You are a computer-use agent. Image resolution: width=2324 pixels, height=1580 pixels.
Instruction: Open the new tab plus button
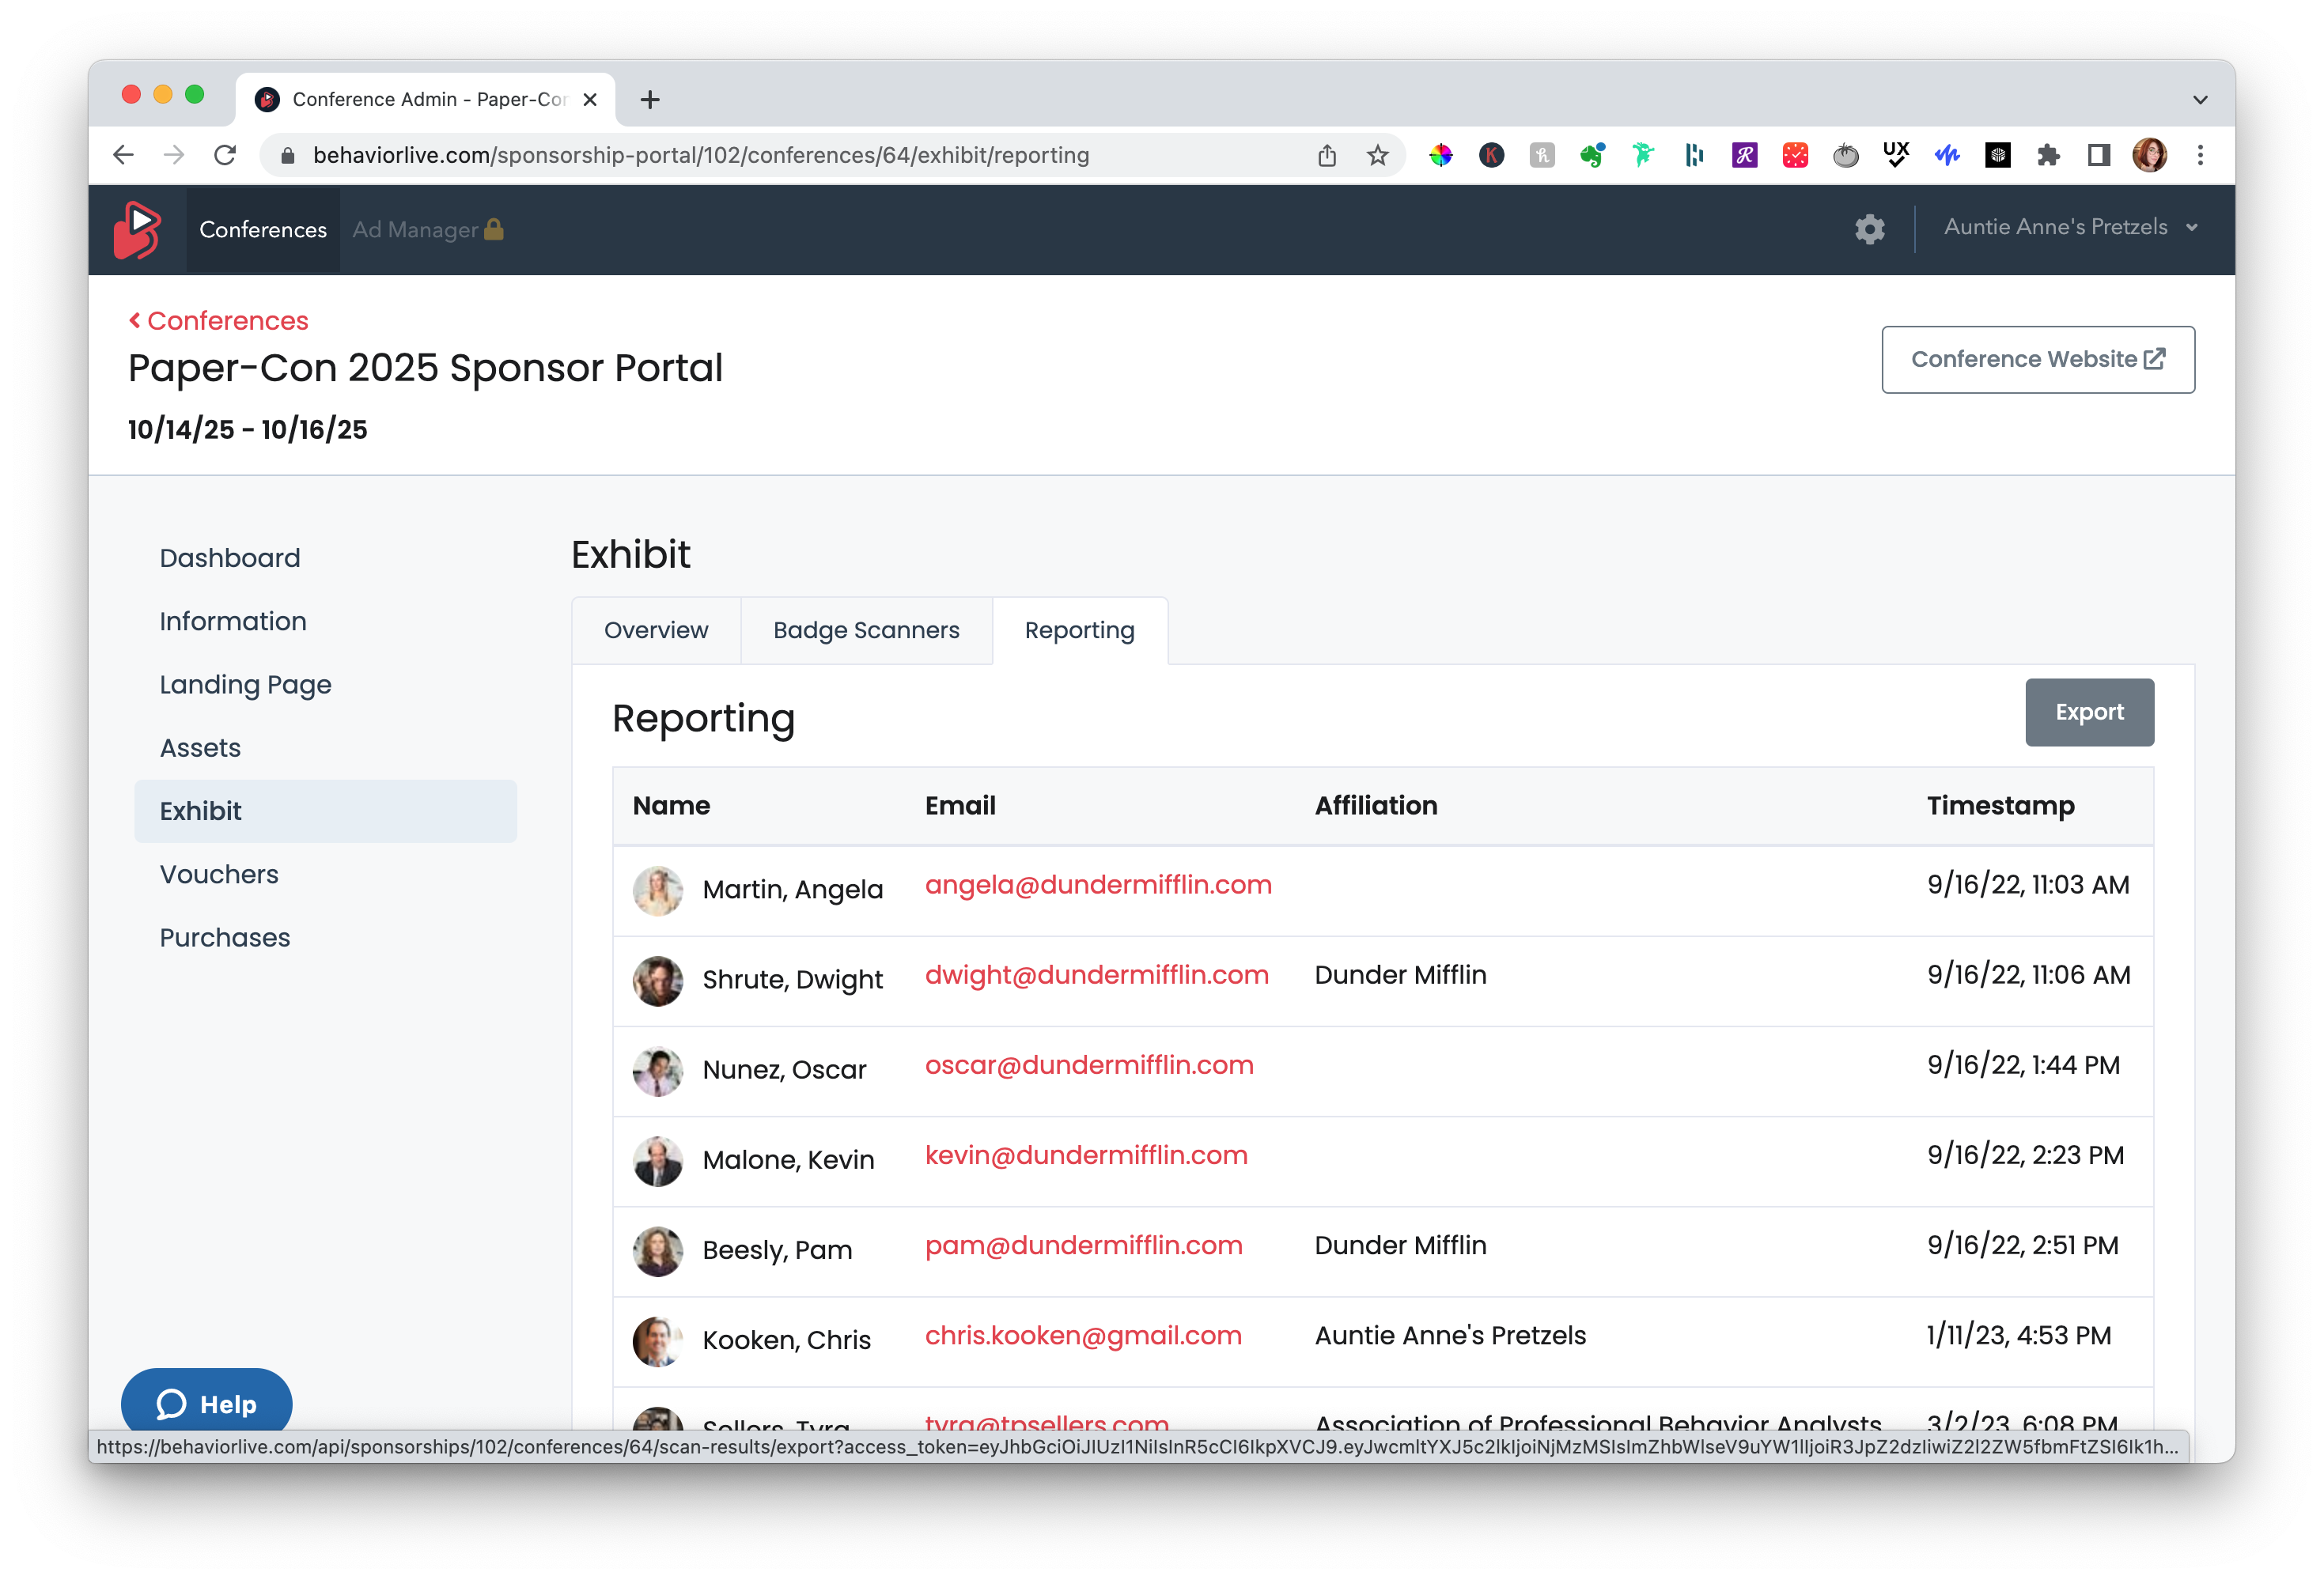(x=650, y=99)
